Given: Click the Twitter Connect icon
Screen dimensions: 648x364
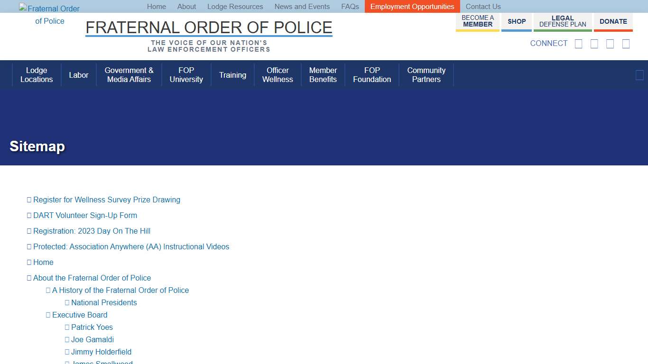Looking at the screenshot, I should coord(594,44).
